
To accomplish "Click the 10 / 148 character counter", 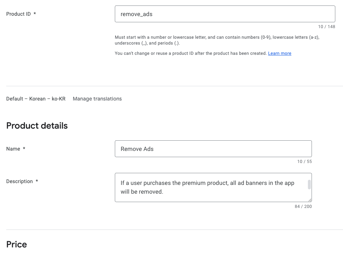I will (326, 27).
